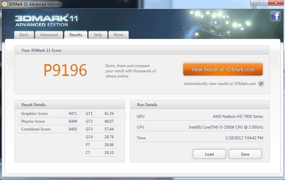
Task: Click the 3DMark 11 Advanced Edition logo
Action: tap(46, 21)
